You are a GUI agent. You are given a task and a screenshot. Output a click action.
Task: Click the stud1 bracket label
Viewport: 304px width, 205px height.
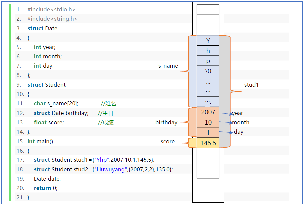click(x=251, y=85)
